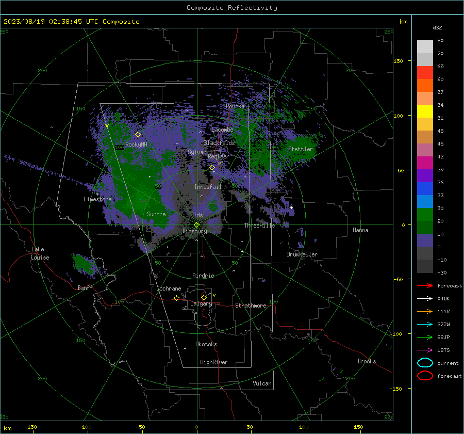Click the Blackfalds town label
This screenshot has height=434, width=464.
point(219,143)
